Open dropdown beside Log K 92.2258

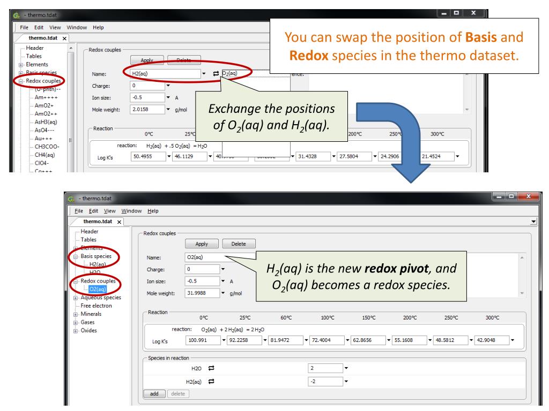tap(265, 340)
